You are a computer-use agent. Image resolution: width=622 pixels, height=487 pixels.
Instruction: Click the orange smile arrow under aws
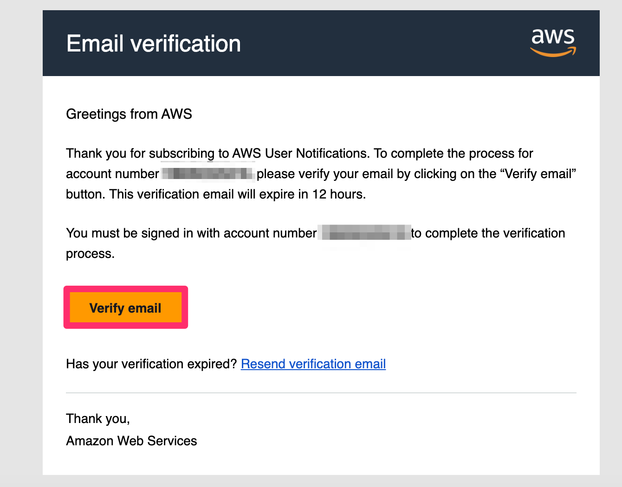pos(553,52)
